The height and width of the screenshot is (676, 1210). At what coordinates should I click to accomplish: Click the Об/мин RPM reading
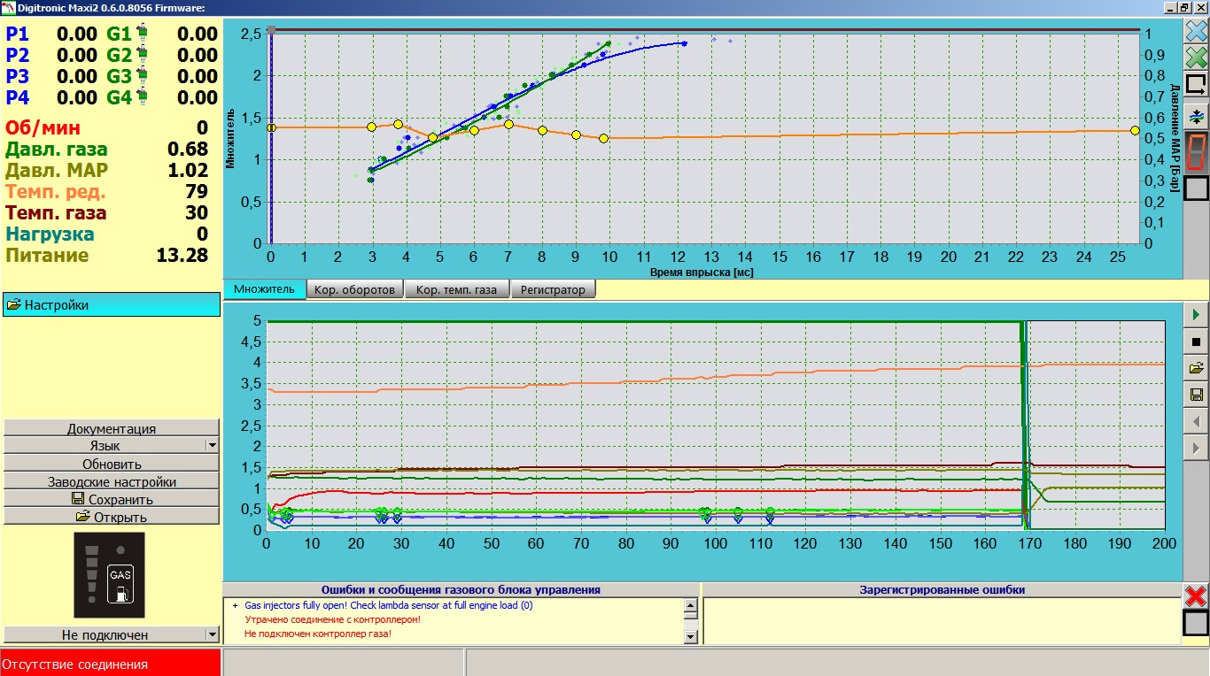click(x=107, y=128)
